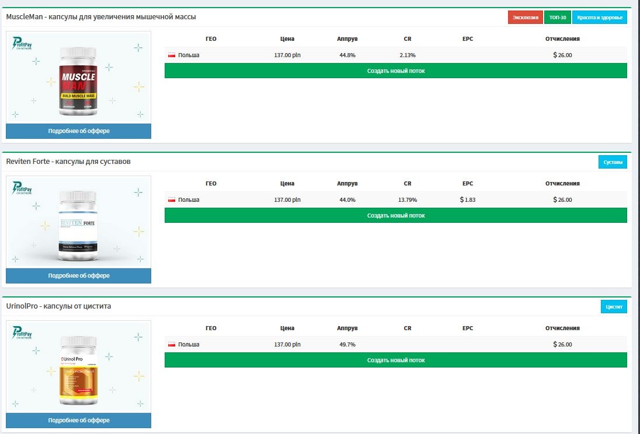Viewport: 640px width, 434px height.
Task: Click the $ 1.83 EPC value
Action: coord(467,200)
